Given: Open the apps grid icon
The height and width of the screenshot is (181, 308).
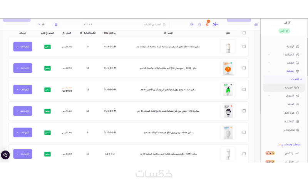Looking at the screenshot, I should pyautogui.click(x=56, y=25).
